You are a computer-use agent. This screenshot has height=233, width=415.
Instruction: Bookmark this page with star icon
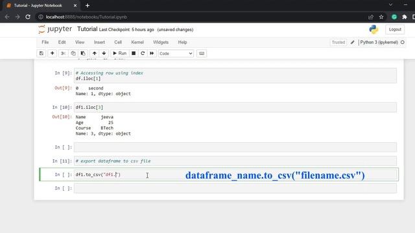click(381, 17)
